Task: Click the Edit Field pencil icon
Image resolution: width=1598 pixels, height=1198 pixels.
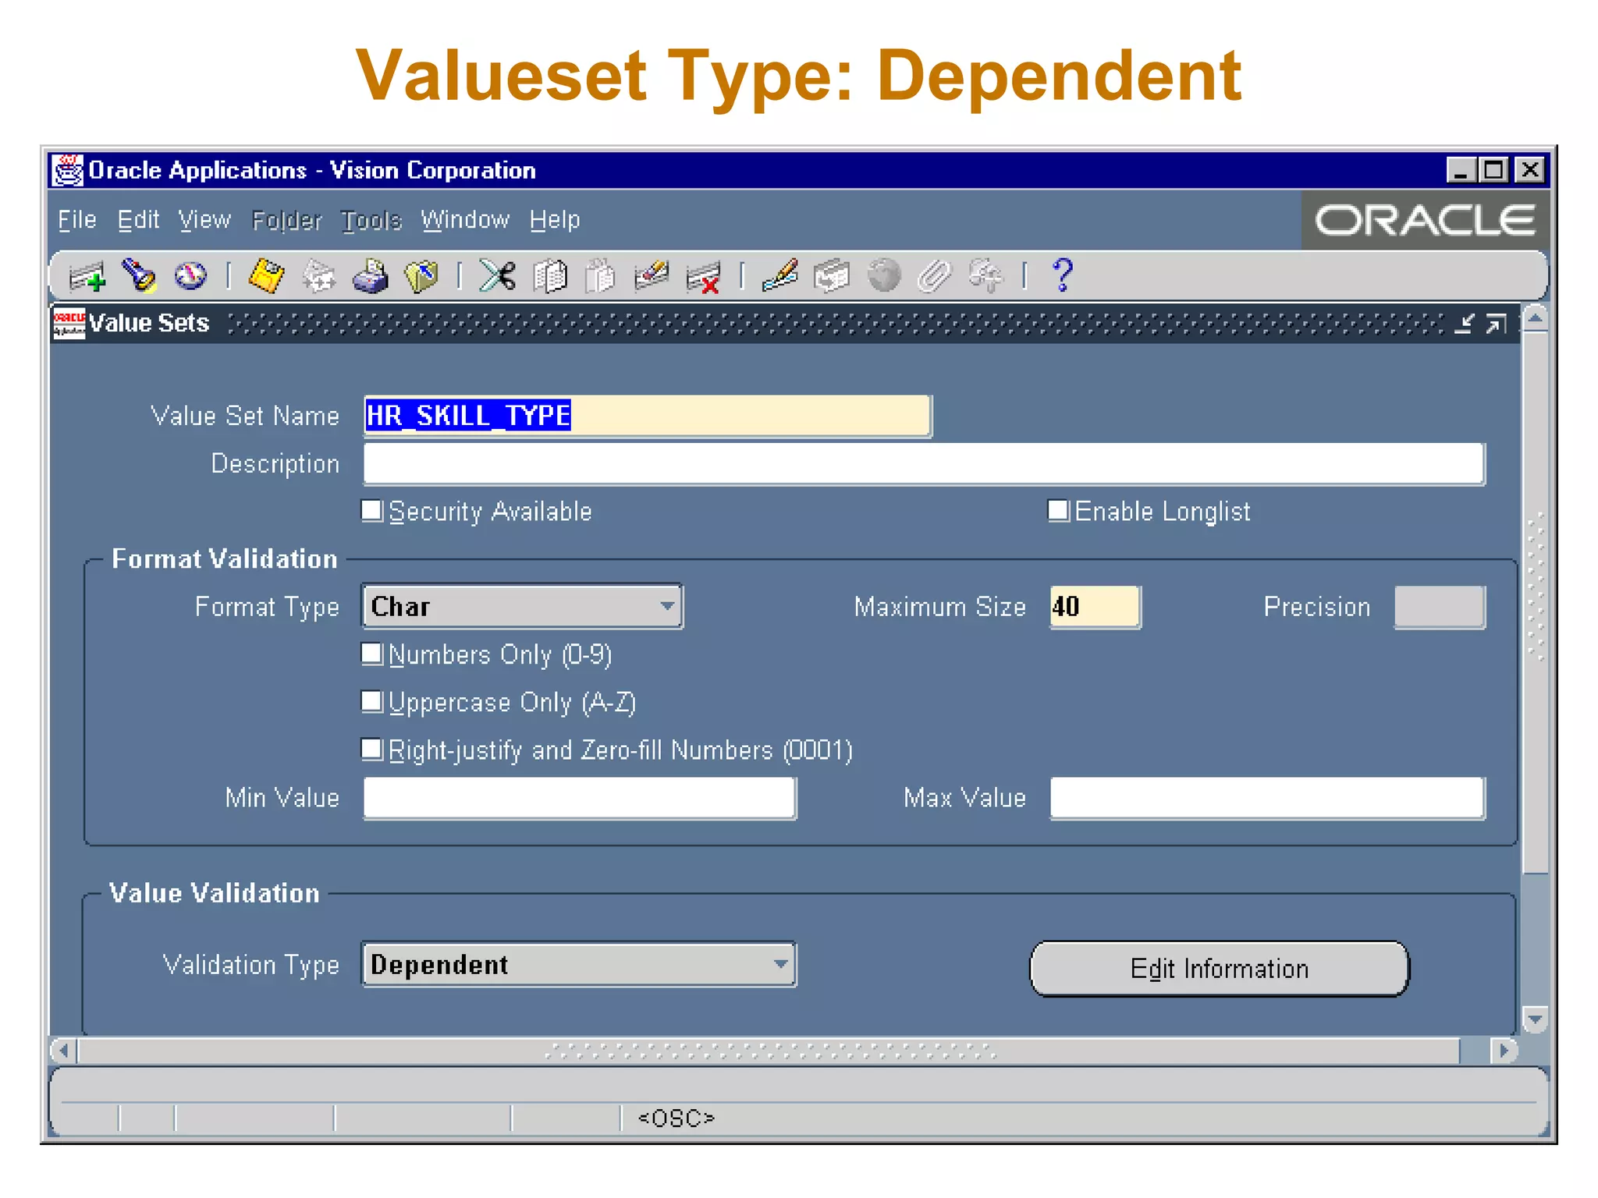Action: click(779, 275)
